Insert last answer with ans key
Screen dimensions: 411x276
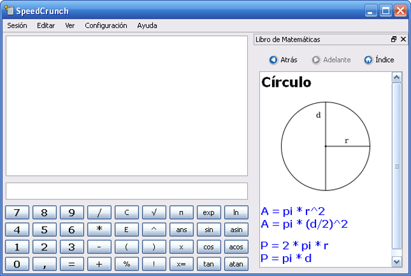(181, 230)
